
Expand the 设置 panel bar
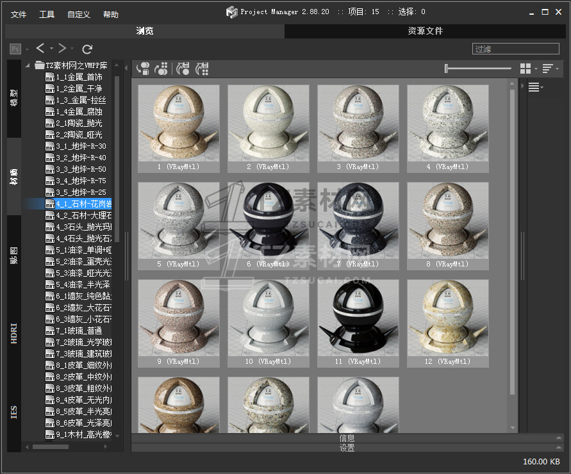point(346,448)
